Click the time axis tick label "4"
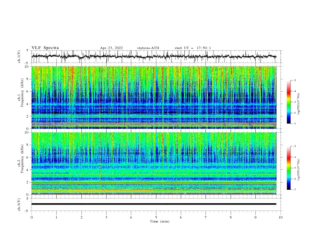 [131, 217]
